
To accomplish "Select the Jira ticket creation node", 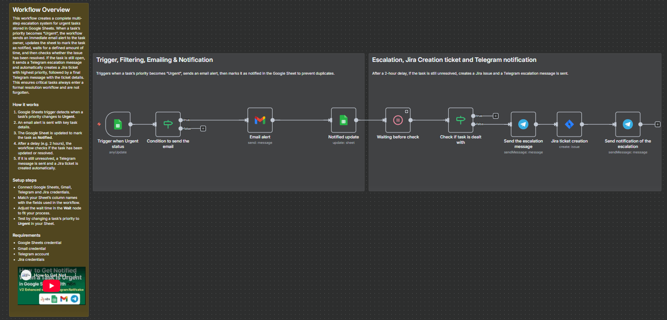I will pos(569,124).
